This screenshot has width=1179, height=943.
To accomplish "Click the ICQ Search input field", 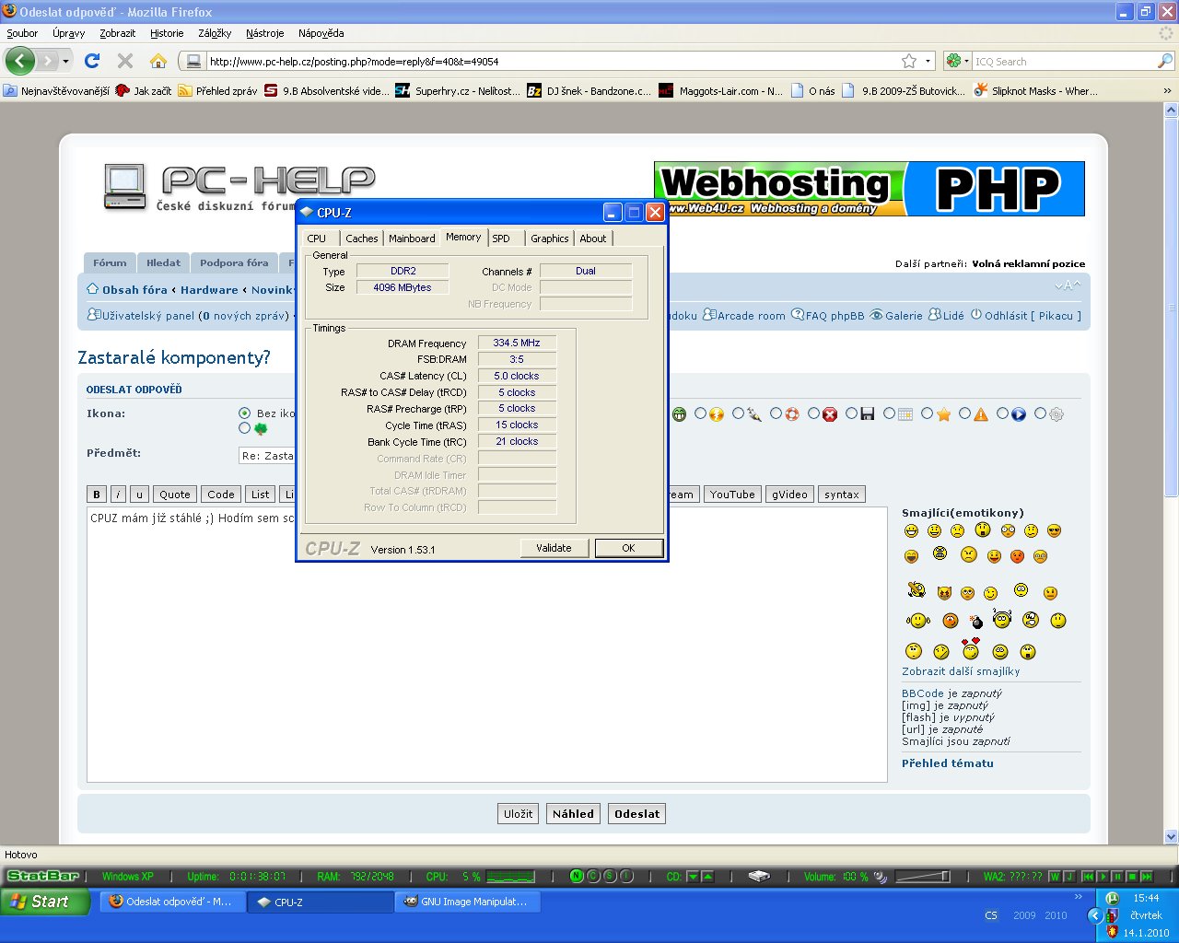I will 1064,62.
